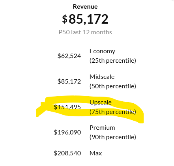
Task: Click the Upscale tier label
Action: click(x=101, y=103)
